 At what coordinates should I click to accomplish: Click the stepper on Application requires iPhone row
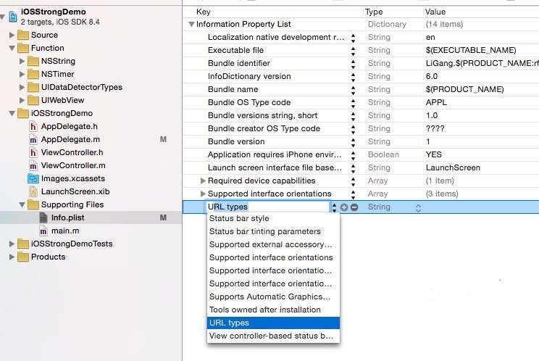(354, 154)
